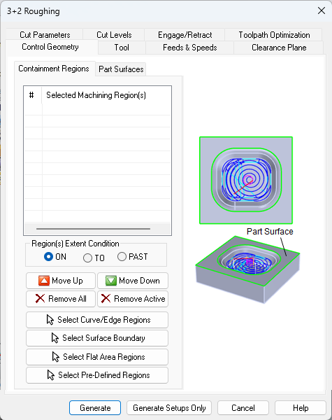Screen dimensions: 332x420
Task: Switch to Feeds & Speeds tab
Action: (189, 48)
